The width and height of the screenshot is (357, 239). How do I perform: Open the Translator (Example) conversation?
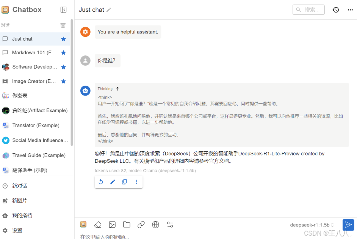(x=35, y=125)
